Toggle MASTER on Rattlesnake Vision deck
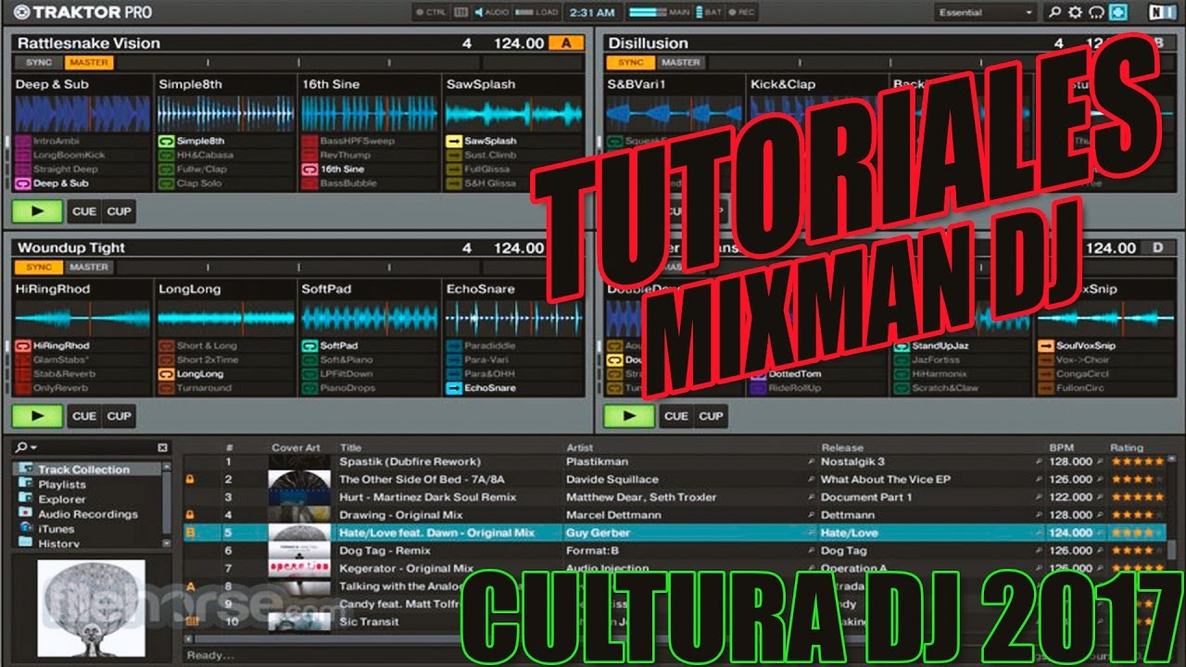The image size is (1186, 667). [89, 62]
